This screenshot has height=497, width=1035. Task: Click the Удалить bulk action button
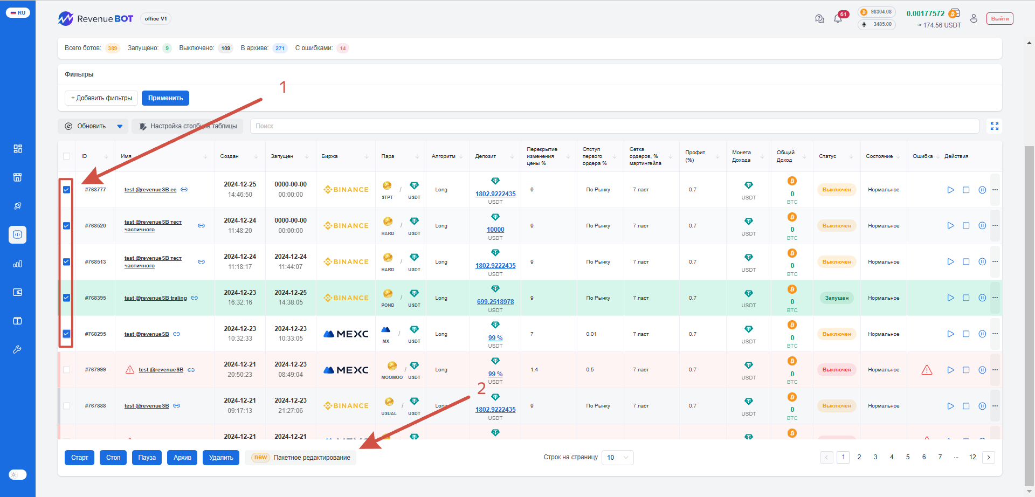click(x=221, y=458)
